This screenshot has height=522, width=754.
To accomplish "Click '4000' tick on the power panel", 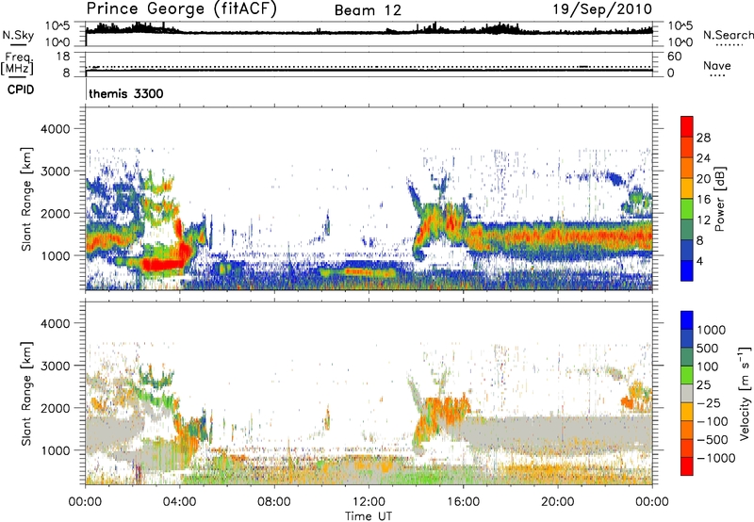I will [x=55, y=129].
